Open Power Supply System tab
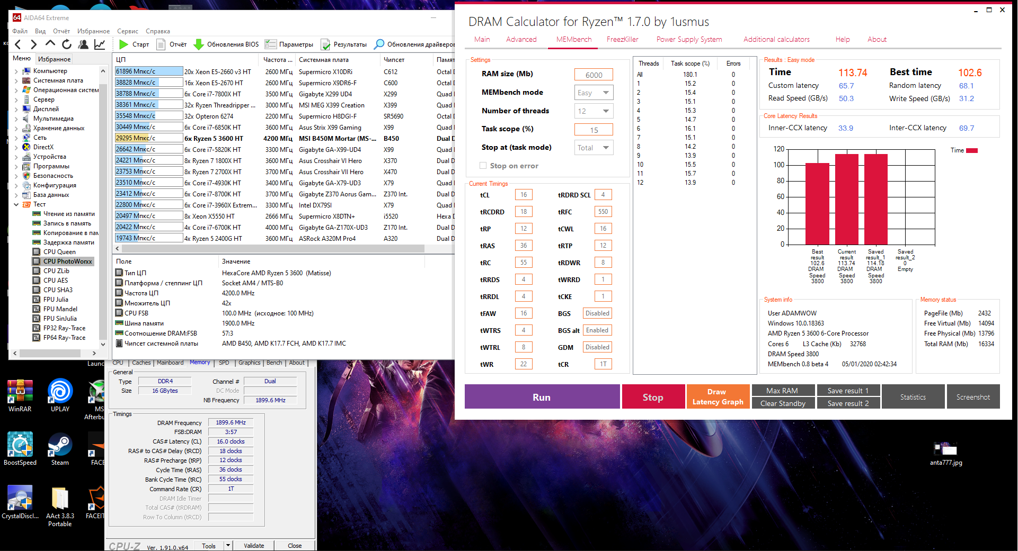The image size is (1018, 551). point(689,40)
